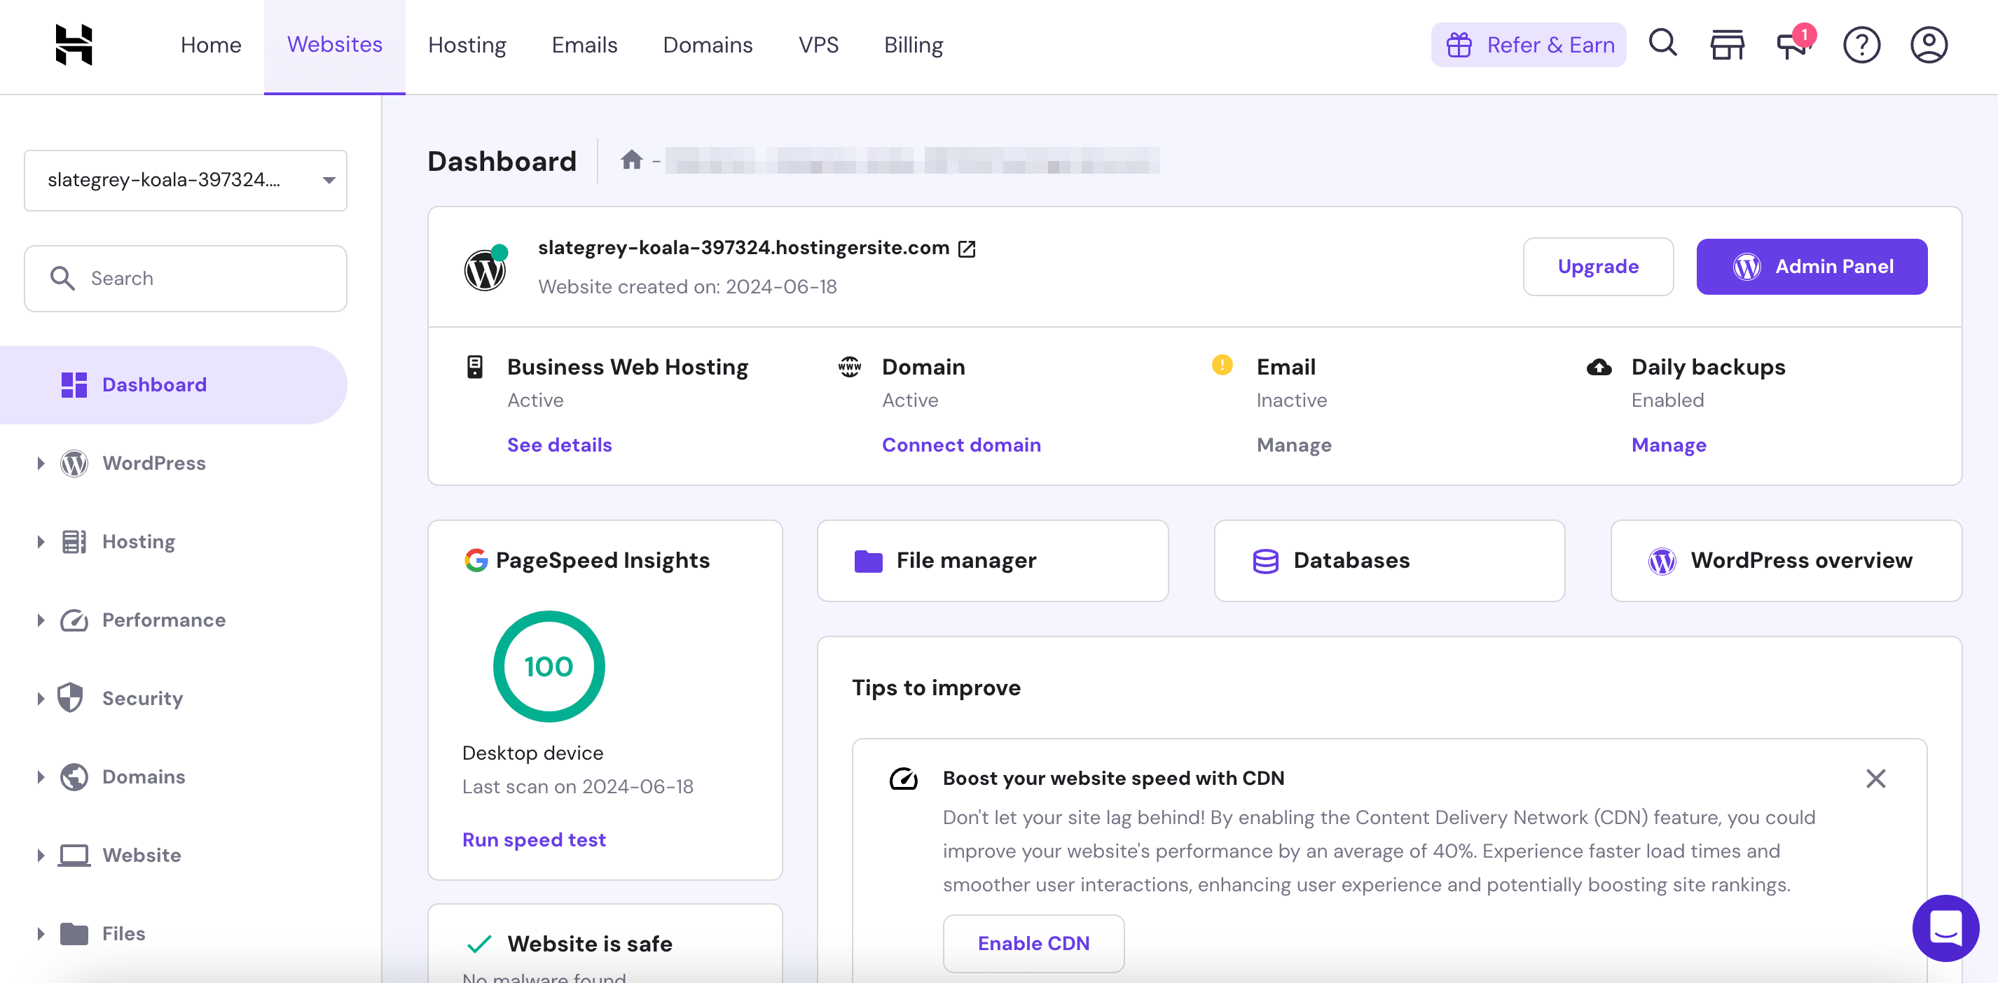Viewport: 1998px width, 983px height.
Task: Click the Connect domain link
Action: click(961, 444)
